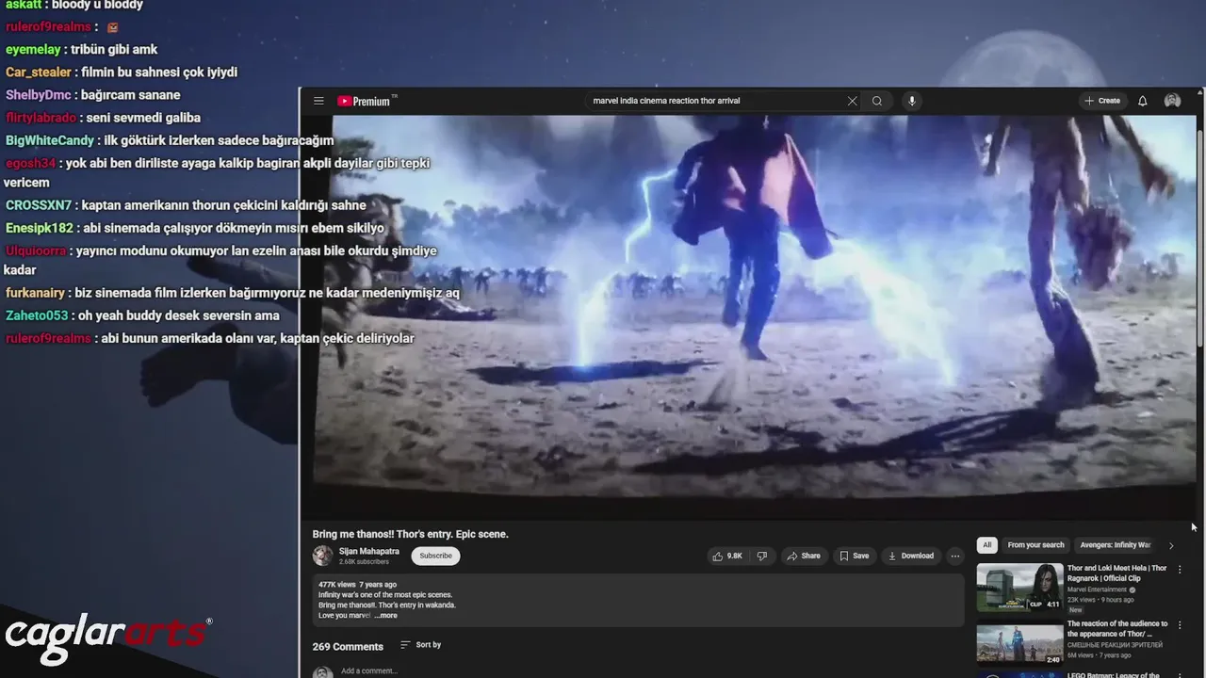Open options for 'Thor and Loki Meet Hela' video
The width and height of the screenshot is (1206, 678).
1179,570
